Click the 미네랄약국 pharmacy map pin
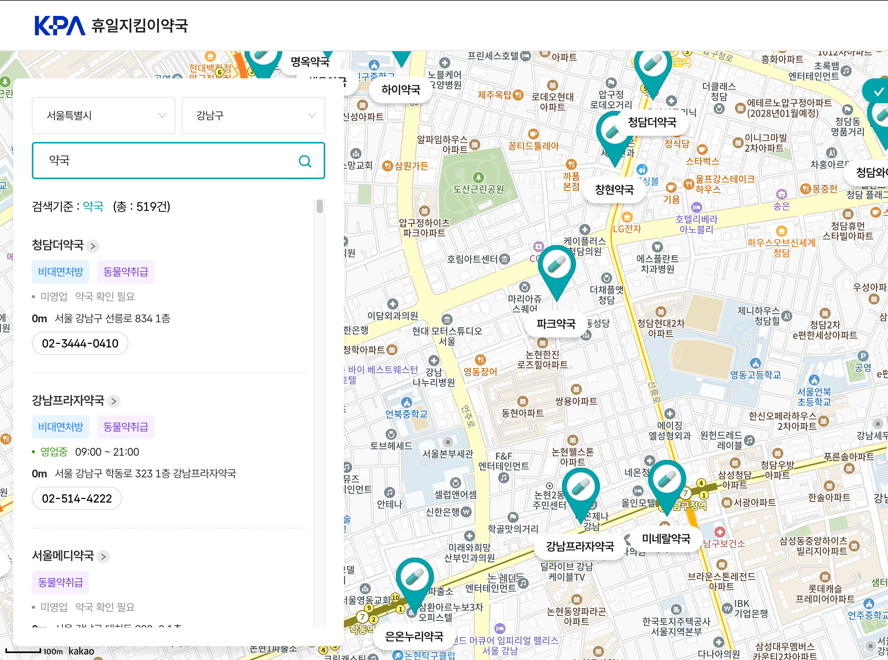Screen dimensions: 888x660 pyautogui.click(x=666, y=481)
